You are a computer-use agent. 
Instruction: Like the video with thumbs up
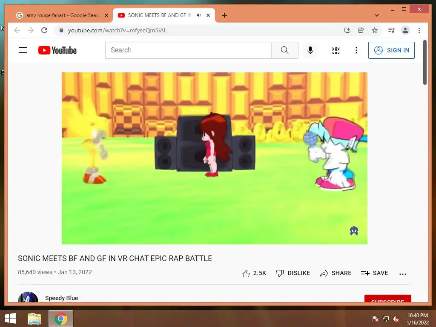[x=254, y=273]
